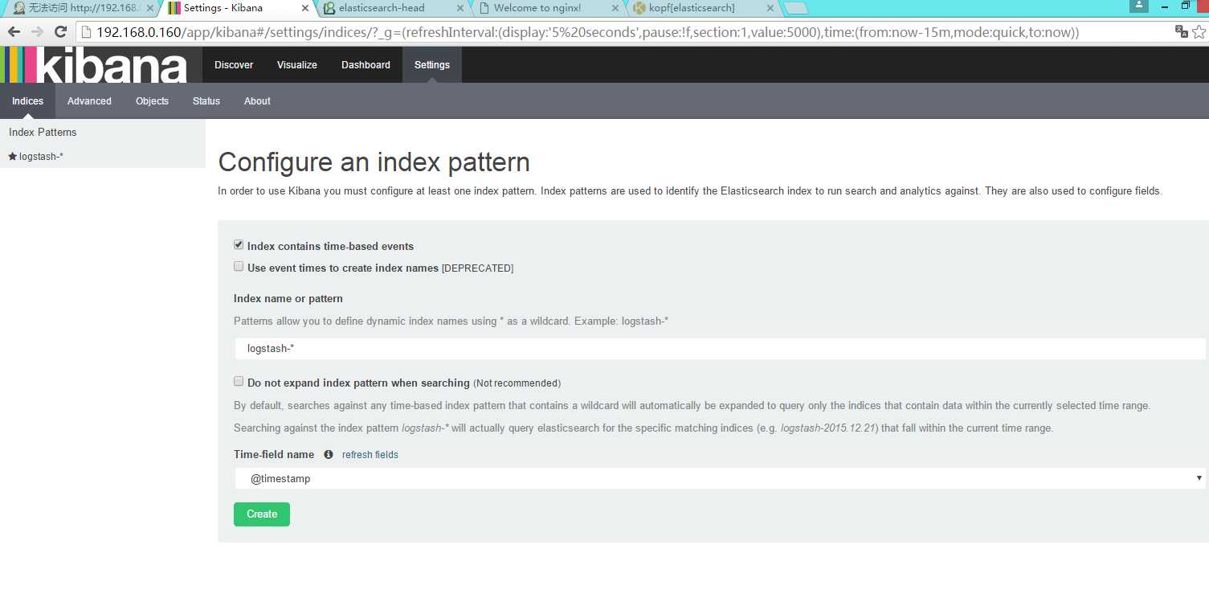Toggle 'Index contains time-based events' checkbox

point(239,245)
